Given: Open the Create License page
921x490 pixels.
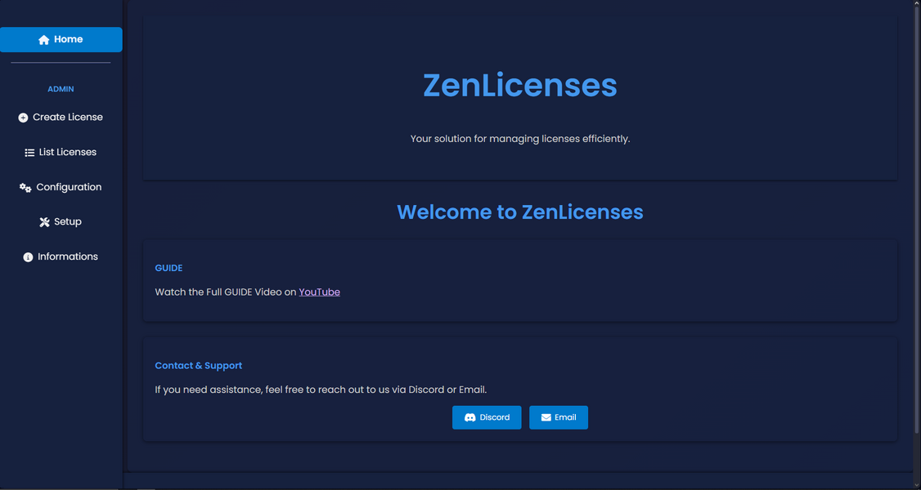Looking at the screenshot, I should click(61, 118).
